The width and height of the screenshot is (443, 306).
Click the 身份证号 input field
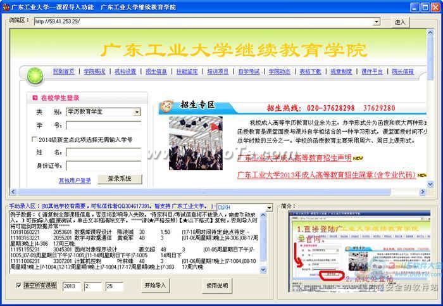click(x=103, y=166)
